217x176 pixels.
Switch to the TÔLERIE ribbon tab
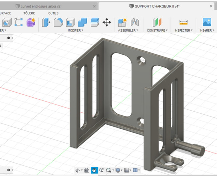(x=29, y=13)
